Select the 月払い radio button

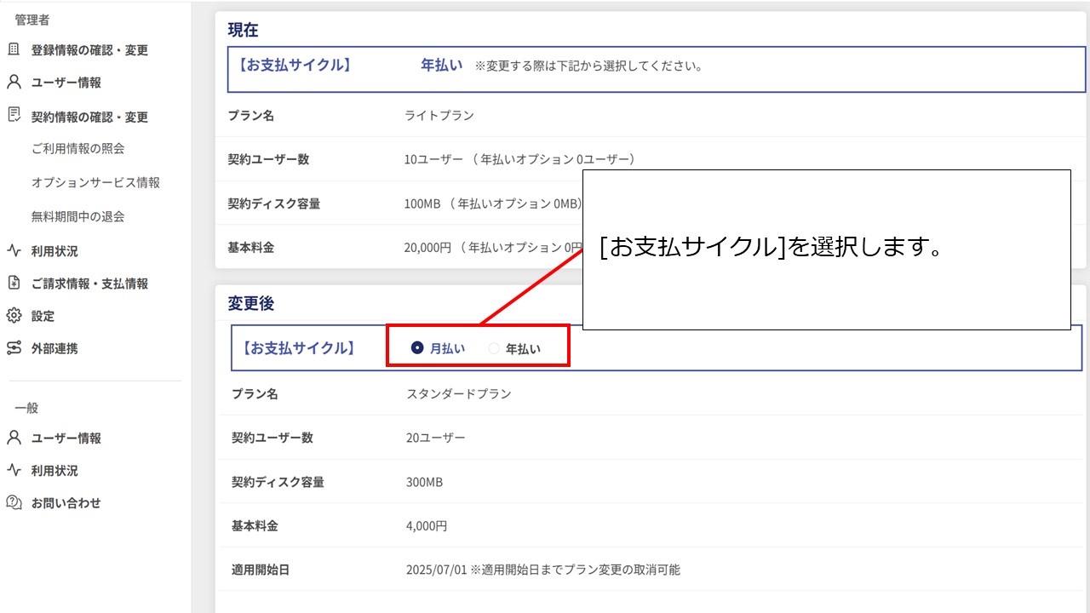417,348
